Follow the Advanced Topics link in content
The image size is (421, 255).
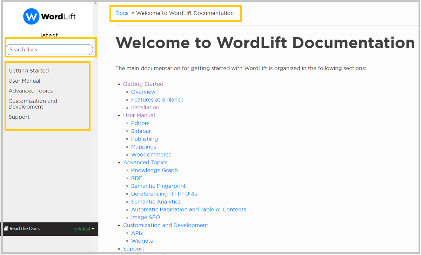[145, 163]
